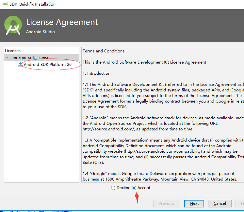Collapse the android-sdk-license tree node
This screenshot has height=212, width=244.
pos(7,57)
